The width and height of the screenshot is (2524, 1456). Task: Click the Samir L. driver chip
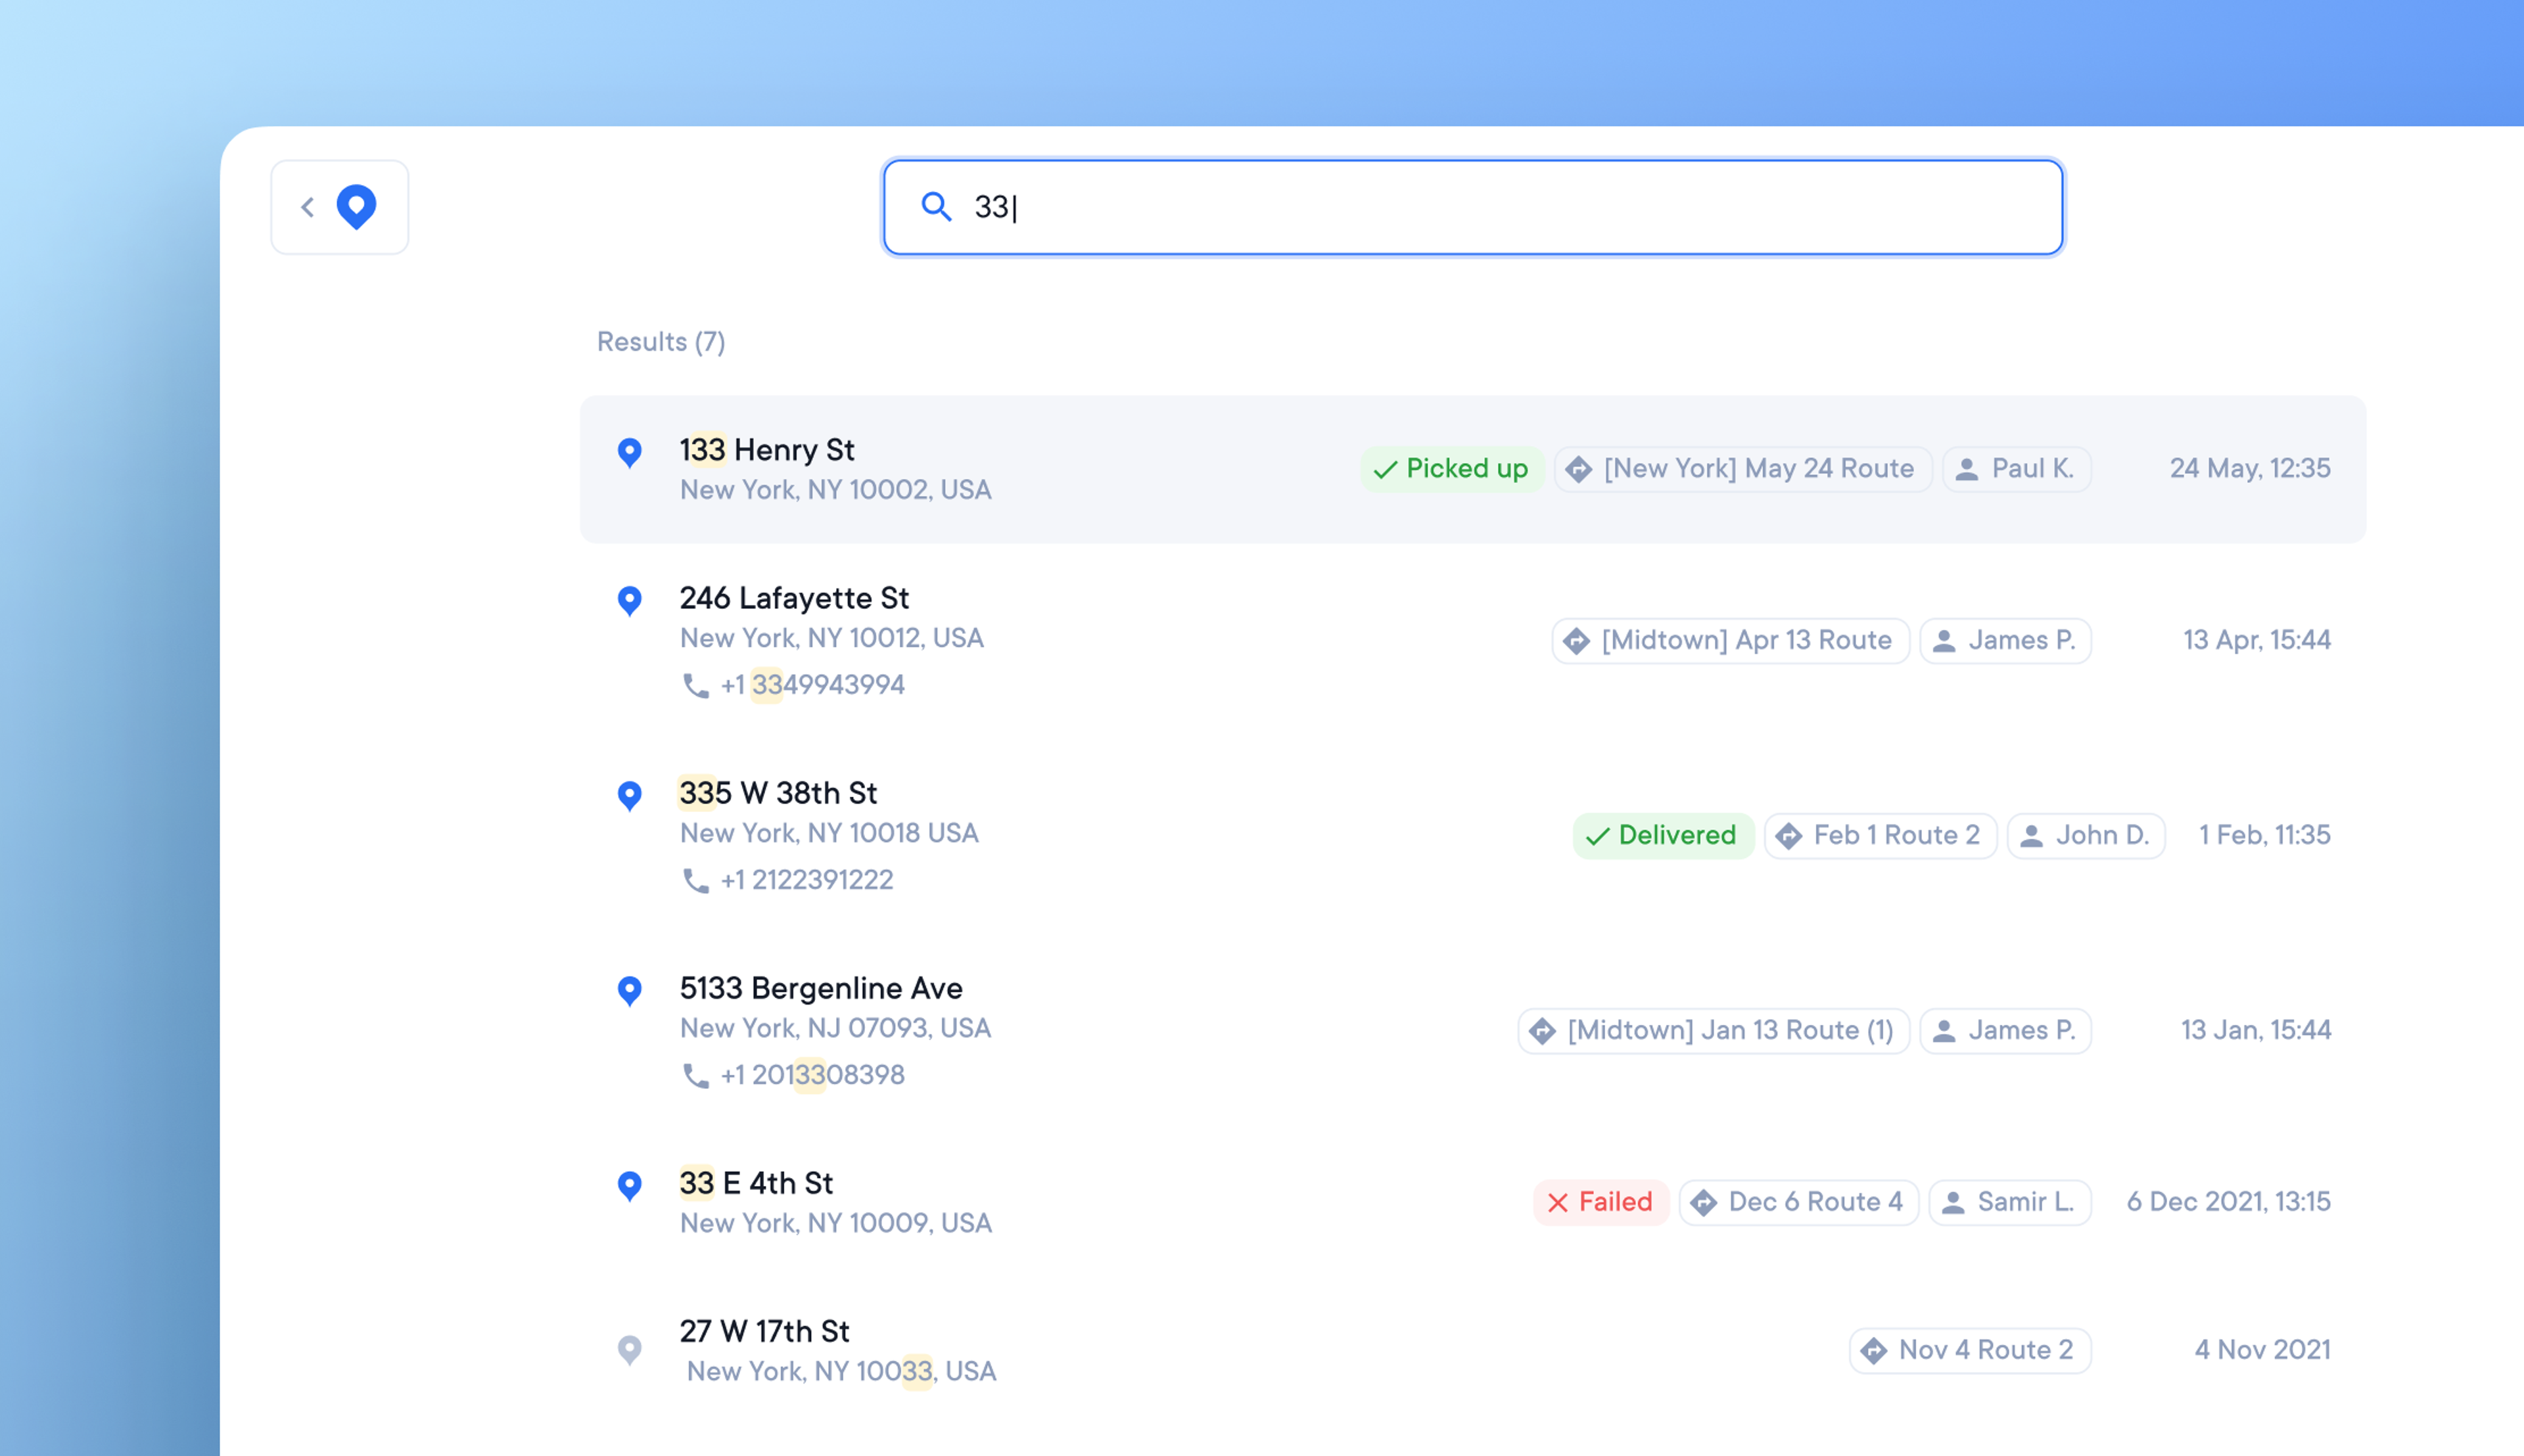(2010, 1201)
